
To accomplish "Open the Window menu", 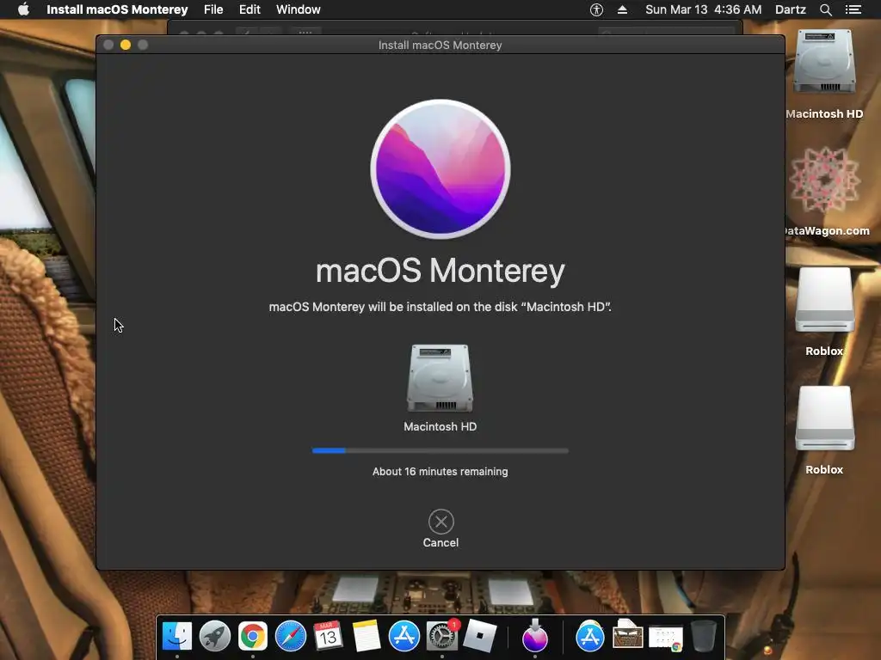I will 299,9.
